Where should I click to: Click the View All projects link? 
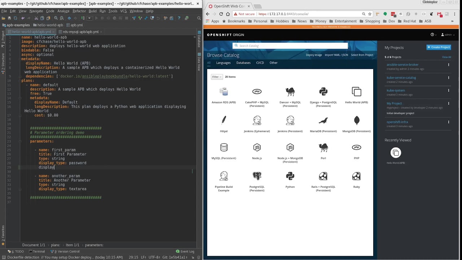(x=446, y=57)
